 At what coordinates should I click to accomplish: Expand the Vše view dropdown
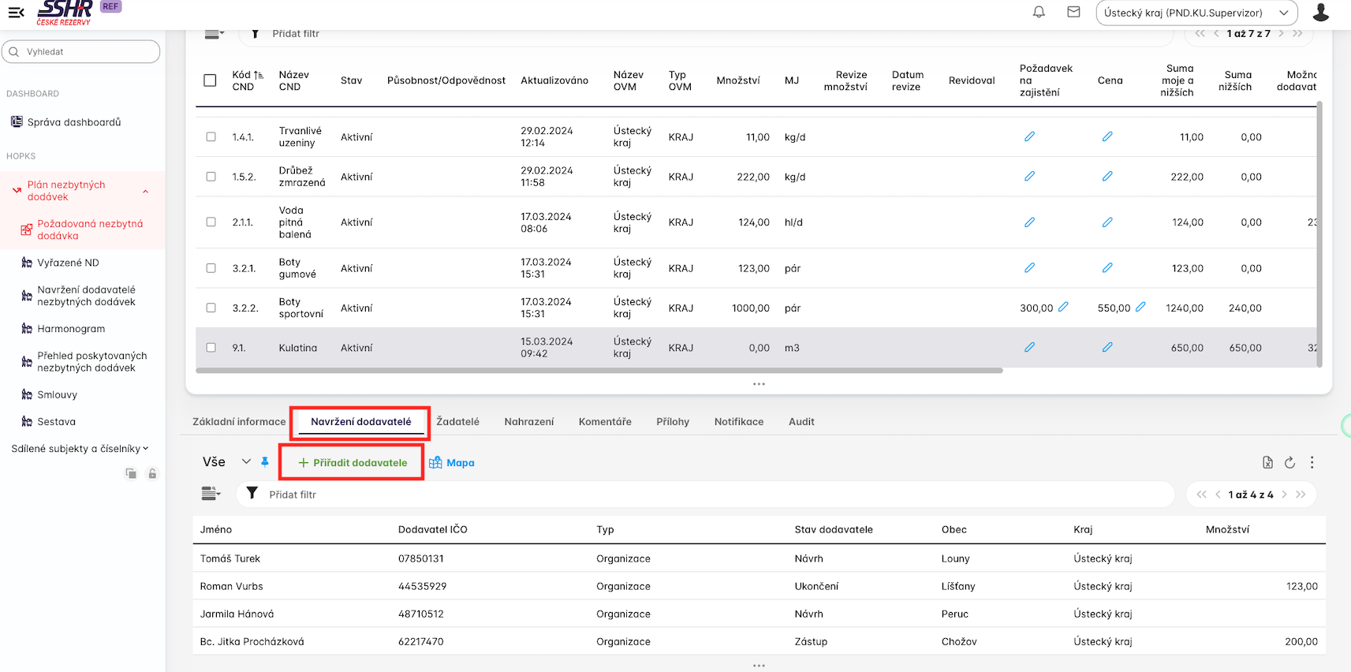[x=246, y=462]
